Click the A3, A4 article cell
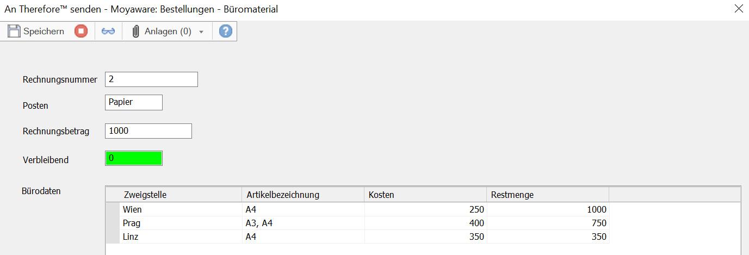Image resolution: width=749 pixels, height=255 pixels. click(302, 223)
